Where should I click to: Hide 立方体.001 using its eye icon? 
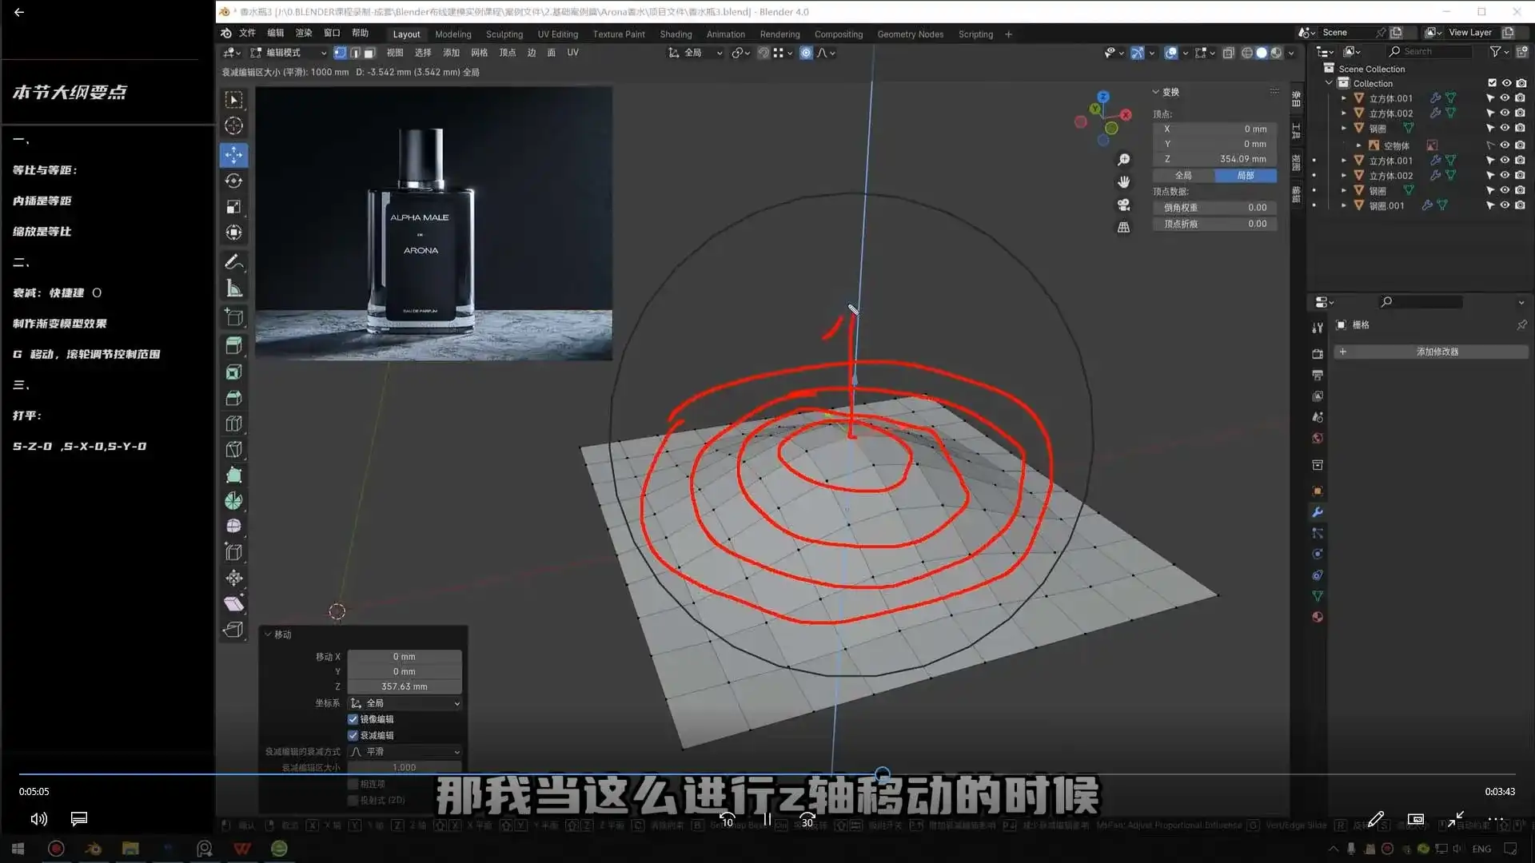pos(1505,97)
